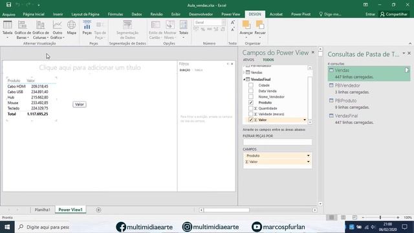Image resolution: width=414 pixels, height=233 pixels.
Task: Check the Validade (meses) field checkbox
Action: tap(251, 114)
